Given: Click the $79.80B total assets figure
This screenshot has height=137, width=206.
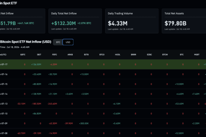Looking at the screenshot, I should (175, 23).
